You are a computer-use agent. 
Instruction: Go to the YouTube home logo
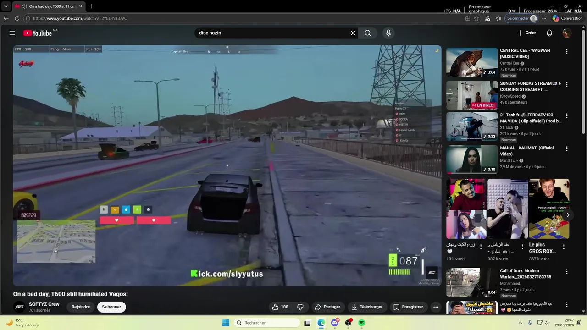38,33
